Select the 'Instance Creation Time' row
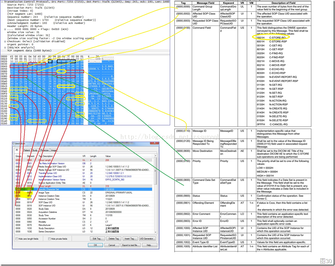Screen dimensions: 335x266 point(83,199)
